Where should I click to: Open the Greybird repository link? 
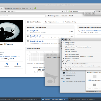(34, 31)
